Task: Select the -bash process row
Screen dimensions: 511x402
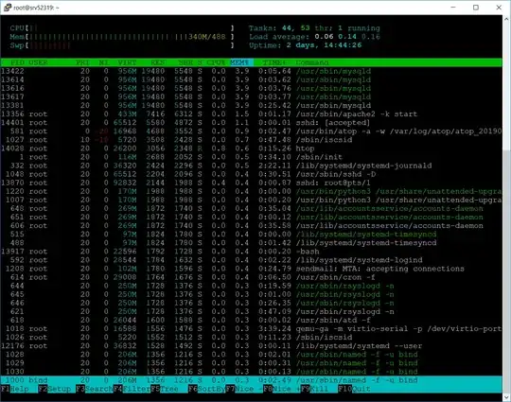Action: (x=251, y=252)
